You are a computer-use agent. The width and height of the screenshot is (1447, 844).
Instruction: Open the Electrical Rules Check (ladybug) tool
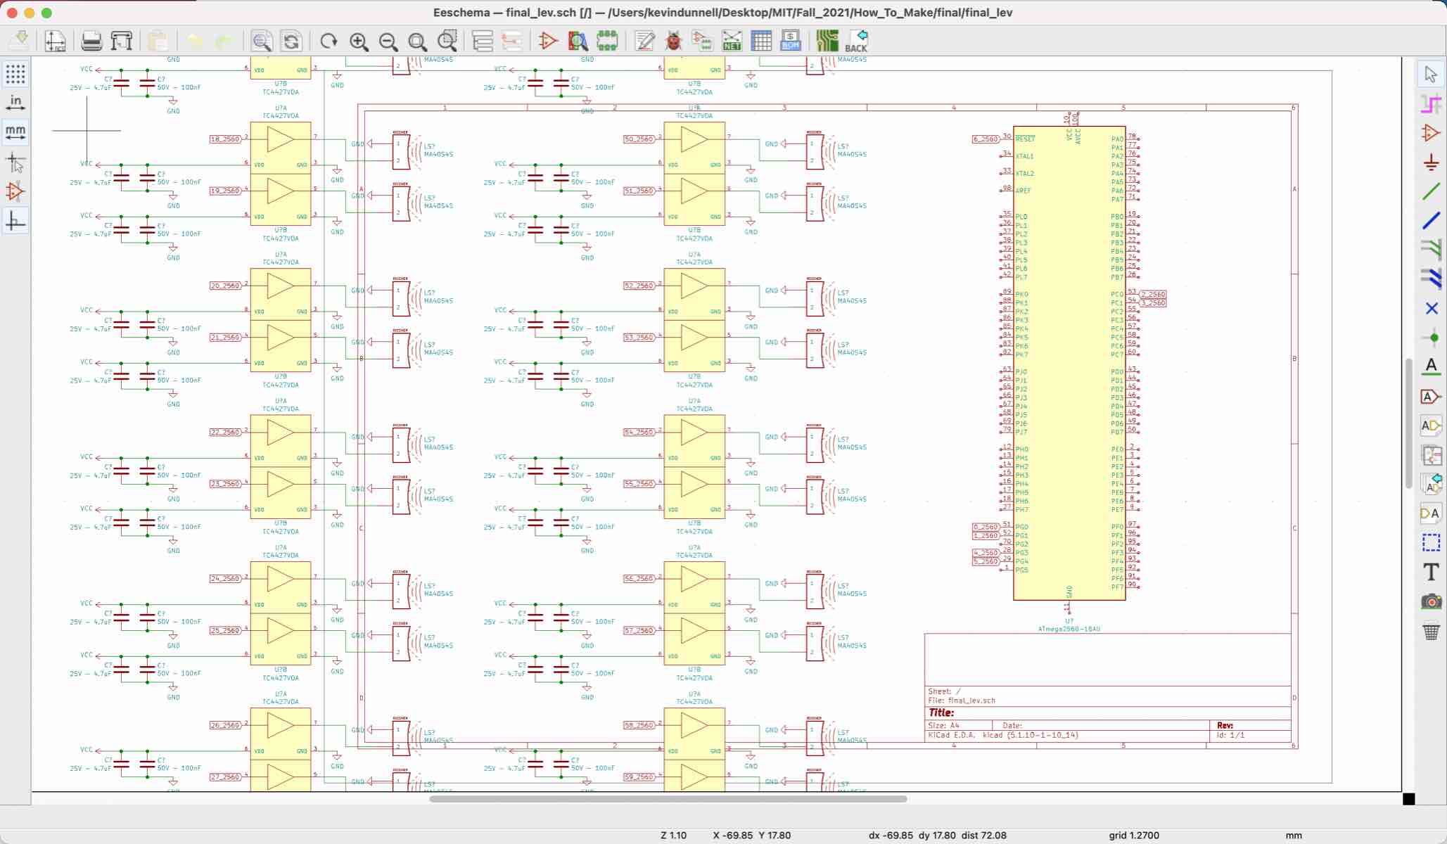tap(673, 41)
